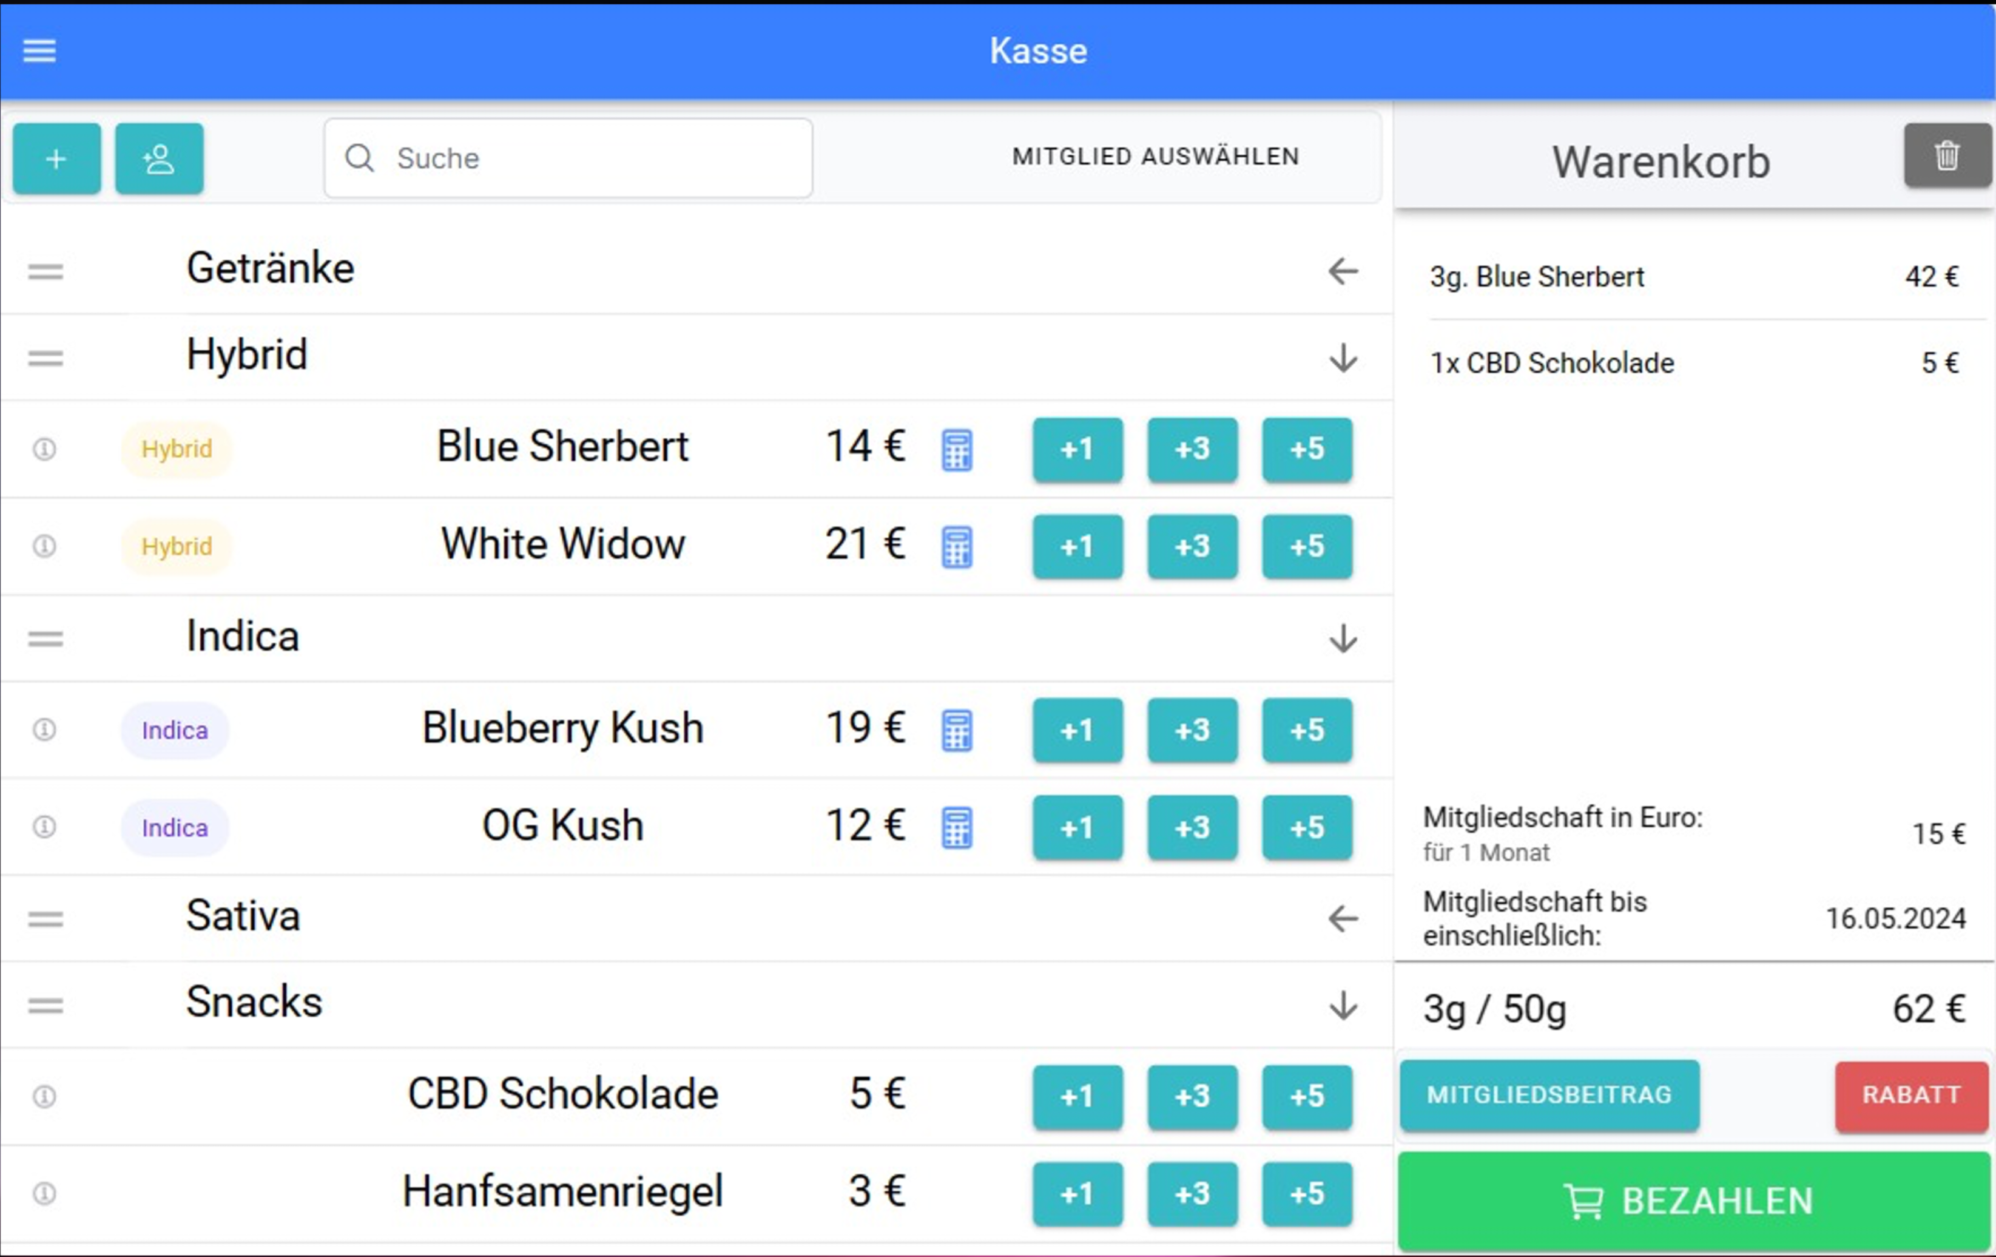This screenshot has width=1996, height=1257.
Task: Click the MITGLIEDSBEITRAG button
Action: pyautogui.click(x=1548, y=1096)
